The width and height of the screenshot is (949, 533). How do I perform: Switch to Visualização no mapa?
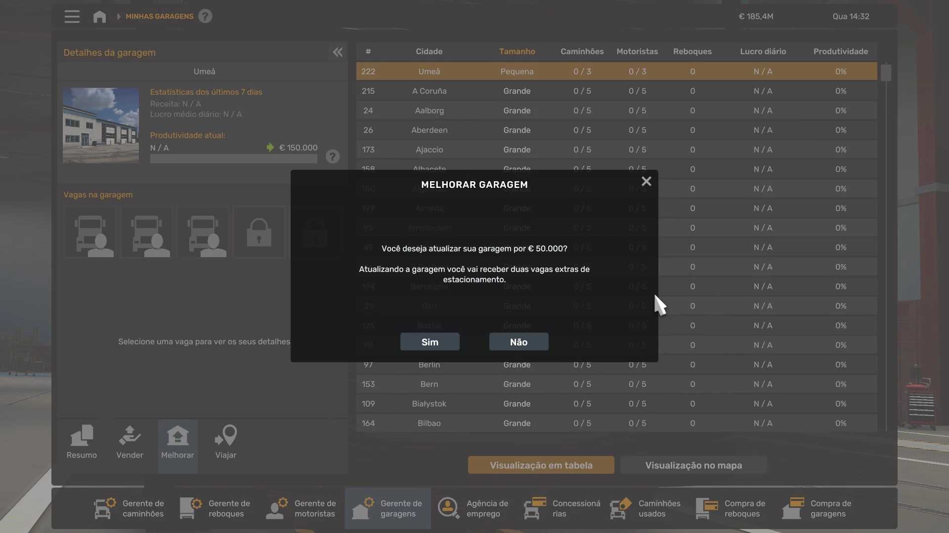tap(693, 465)
